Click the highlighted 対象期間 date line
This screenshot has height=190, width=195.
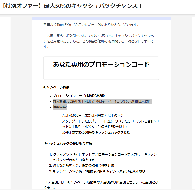point(102,102)
